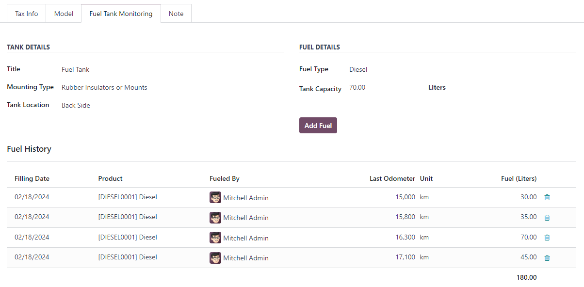Click Mitchell Admin avatar in the 15,000 km row
This screenshot has width=584, height=287.
[215, 197]
